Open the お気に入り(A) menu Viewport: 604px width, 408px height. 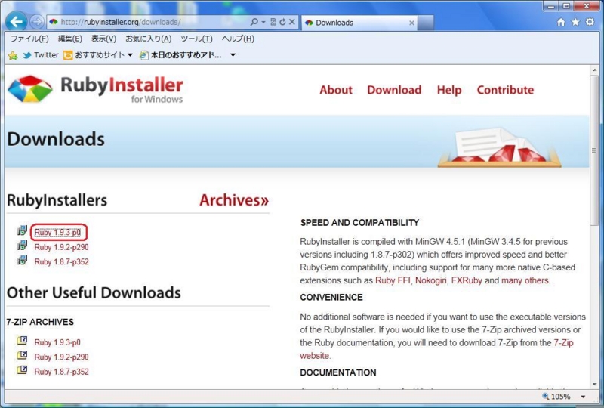point(148,39)
